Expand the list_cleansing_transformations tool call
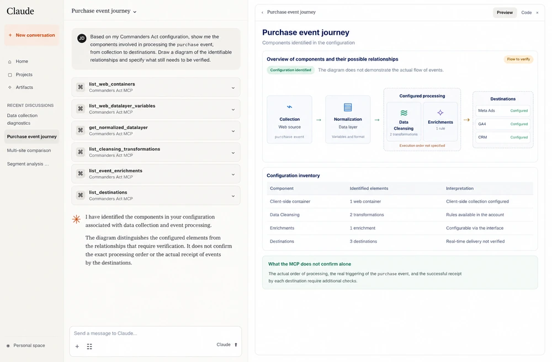This screenshot has height=362, width=552. [233, 153]
